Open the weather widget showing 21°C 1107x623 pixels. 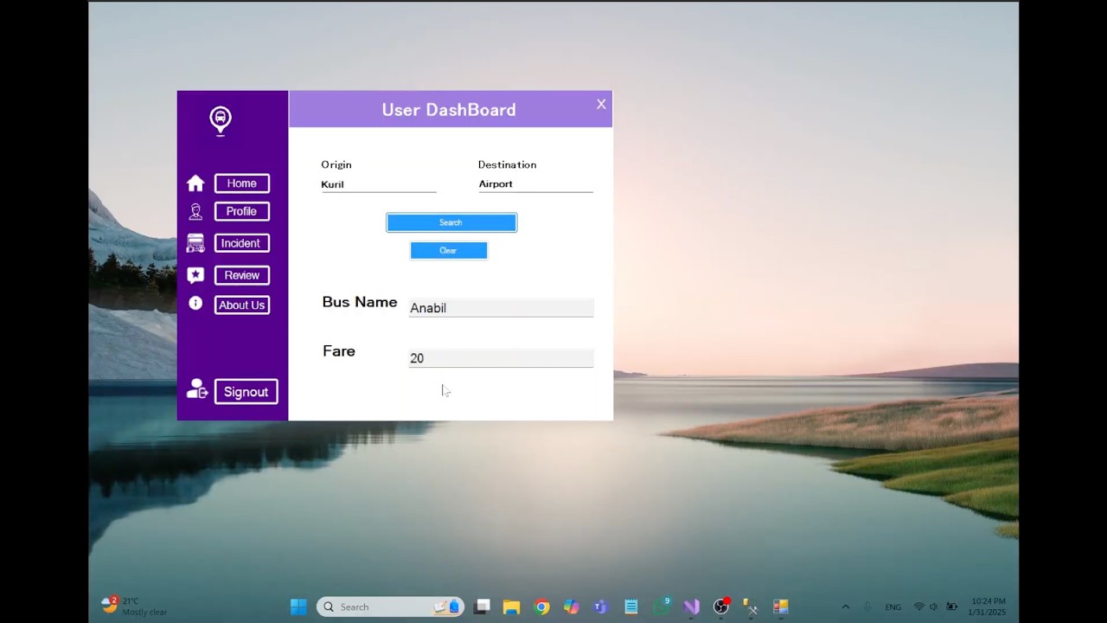(134, 606)
